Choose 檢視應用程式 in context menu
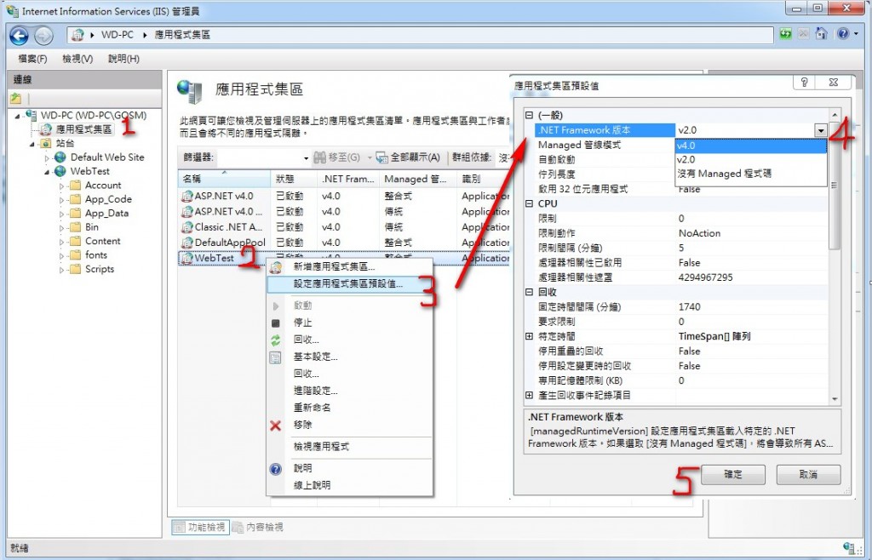 point(350,447)
